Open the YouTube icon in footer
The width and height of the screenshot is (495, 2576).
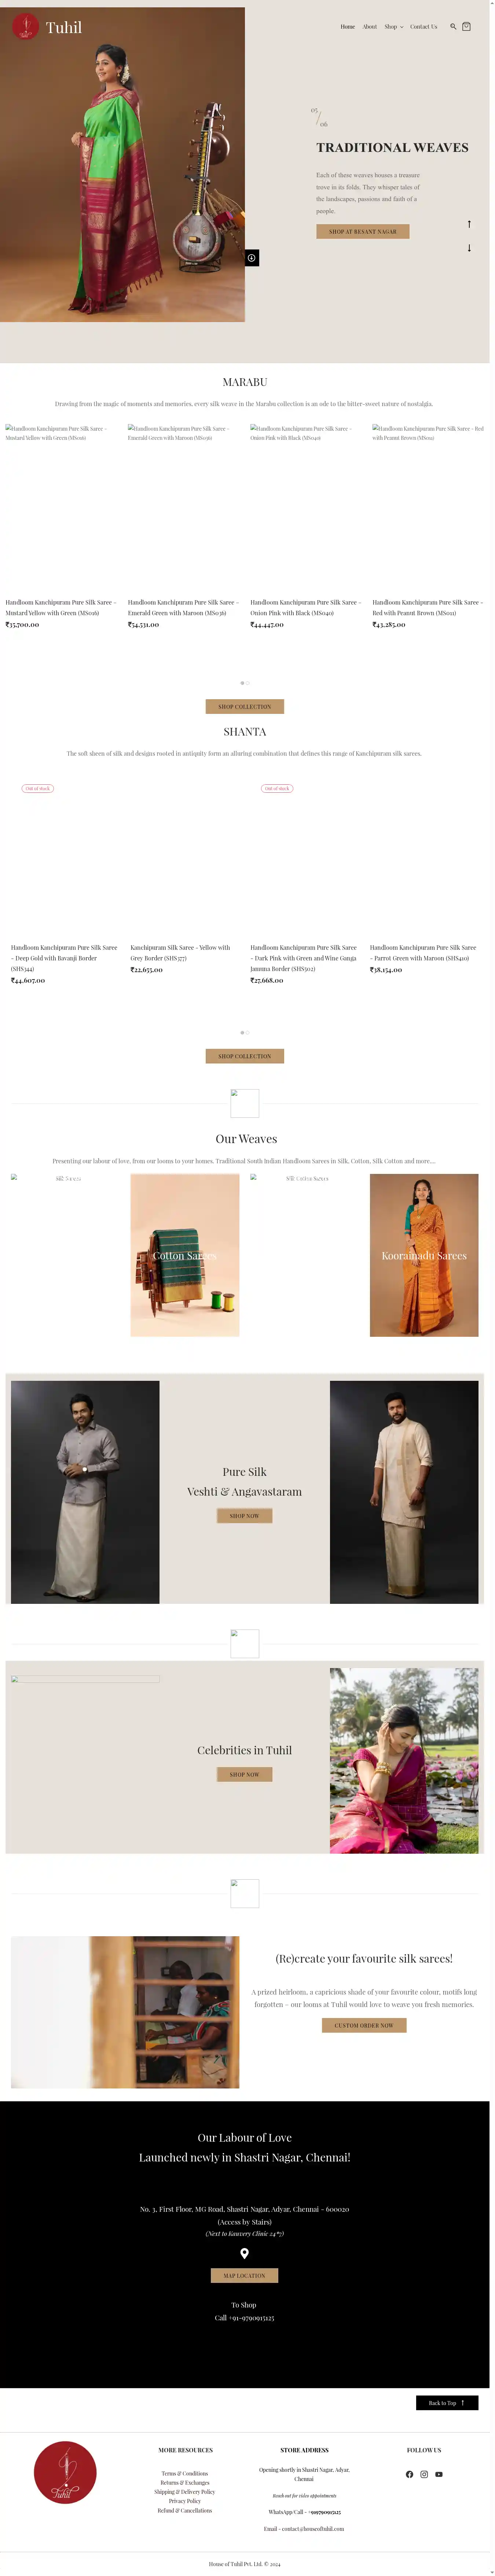point(439,2474)
